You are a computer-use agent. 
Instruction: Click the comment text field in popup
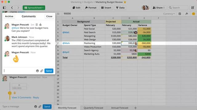pyautogui.click(x=19, y=71)
